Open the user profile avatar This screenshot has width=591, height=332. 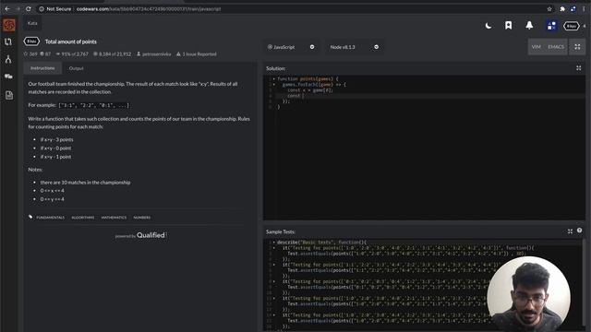[x=551, y=25]
